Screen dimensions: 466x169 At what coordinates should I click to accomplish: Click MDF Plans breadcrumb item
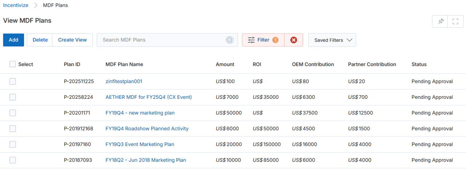point(55,5)
